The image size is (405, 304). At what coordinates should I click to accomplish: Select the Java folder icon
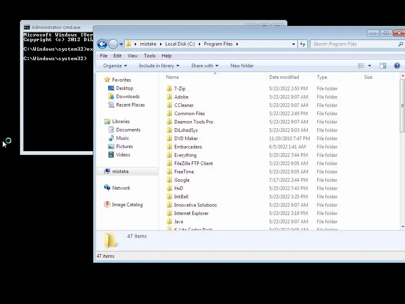169,221
